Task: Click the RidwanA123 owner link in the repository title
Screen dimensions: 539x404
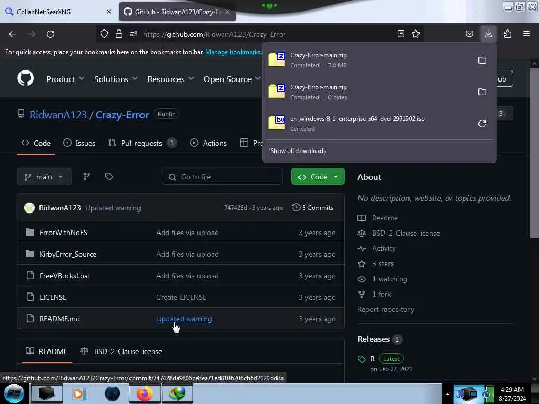Action: pos(58,115)
